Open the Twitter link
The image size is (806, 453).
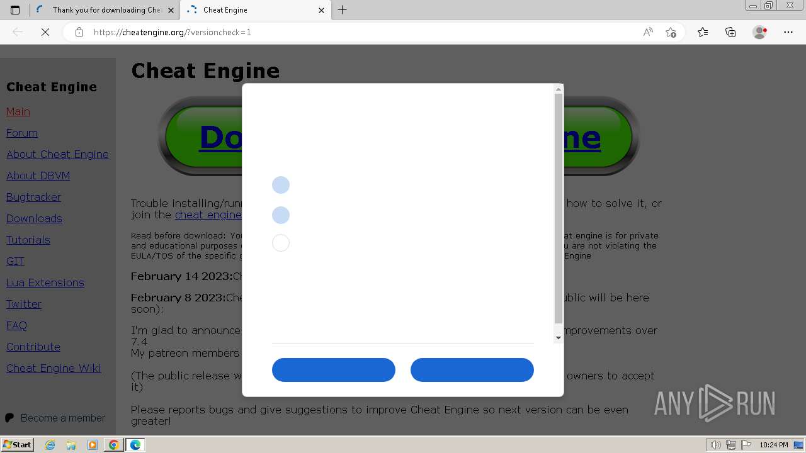coord(24,304)
